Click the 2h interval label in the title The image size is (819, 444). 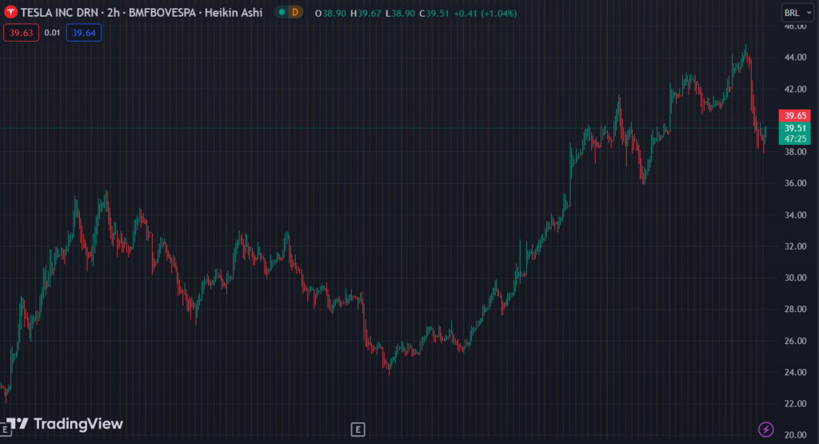click(114, 13)
